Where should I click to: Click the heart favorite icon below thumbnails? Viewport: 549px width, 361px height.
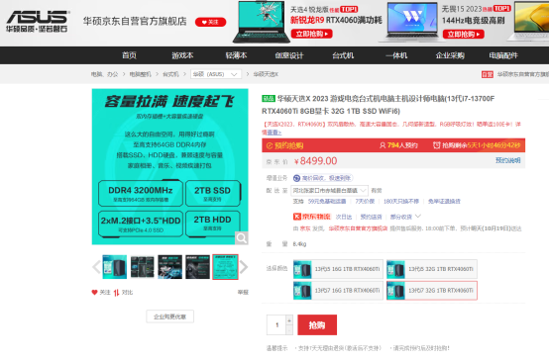94,292
